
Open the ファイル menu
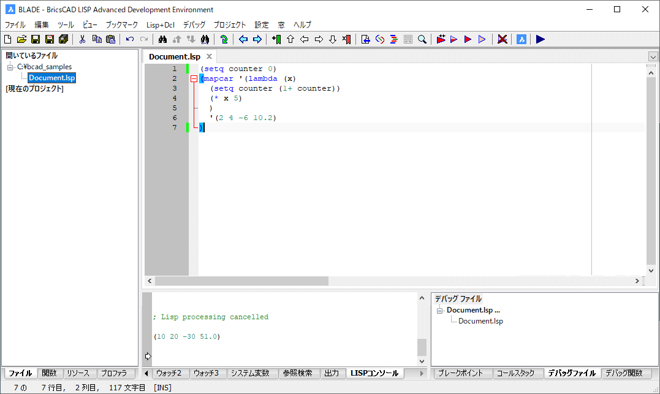pos(15,25)
